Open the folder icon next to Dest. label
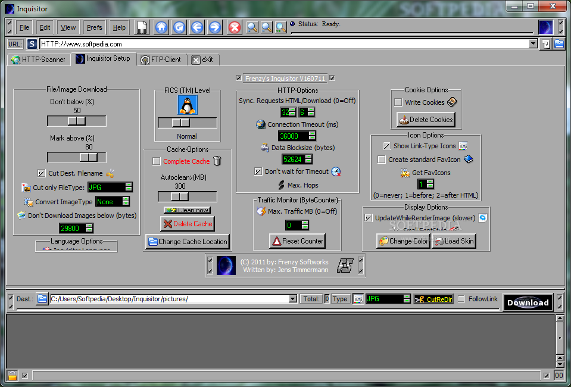Screen dimensions: 571x387 (42, 299)
